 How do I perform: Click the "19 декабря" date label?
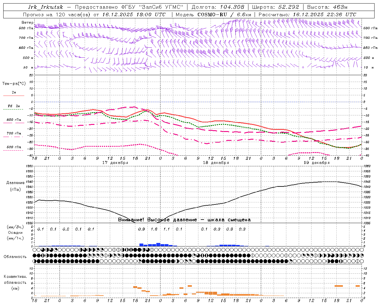[317, 163]
